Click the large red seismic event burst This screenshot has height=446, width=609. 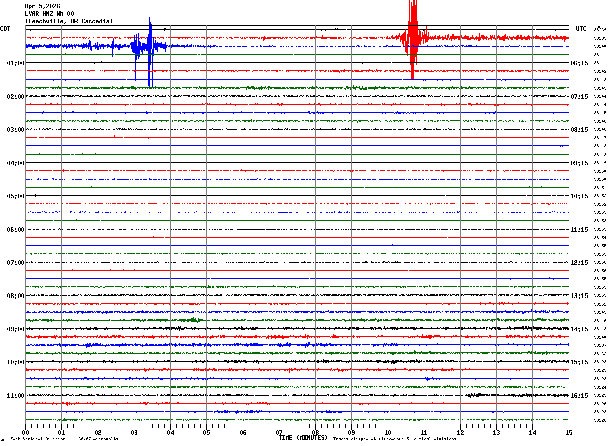[x=413, y=38]
